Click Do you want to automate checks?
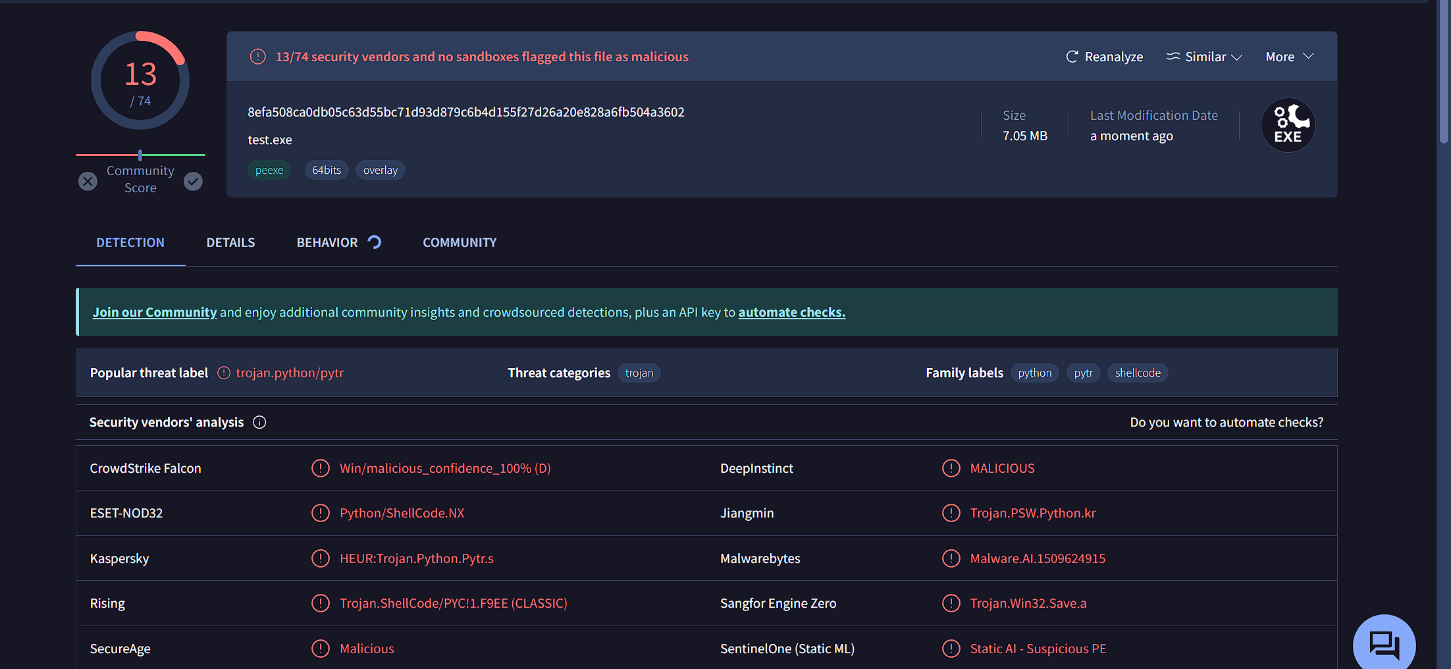Viewport: 1451px width, 669px height. pos(1227,422)
